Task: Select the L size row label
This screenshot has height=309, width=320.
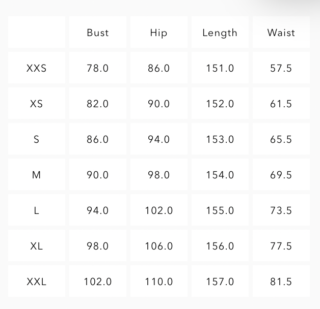Action: coord(36,210)
